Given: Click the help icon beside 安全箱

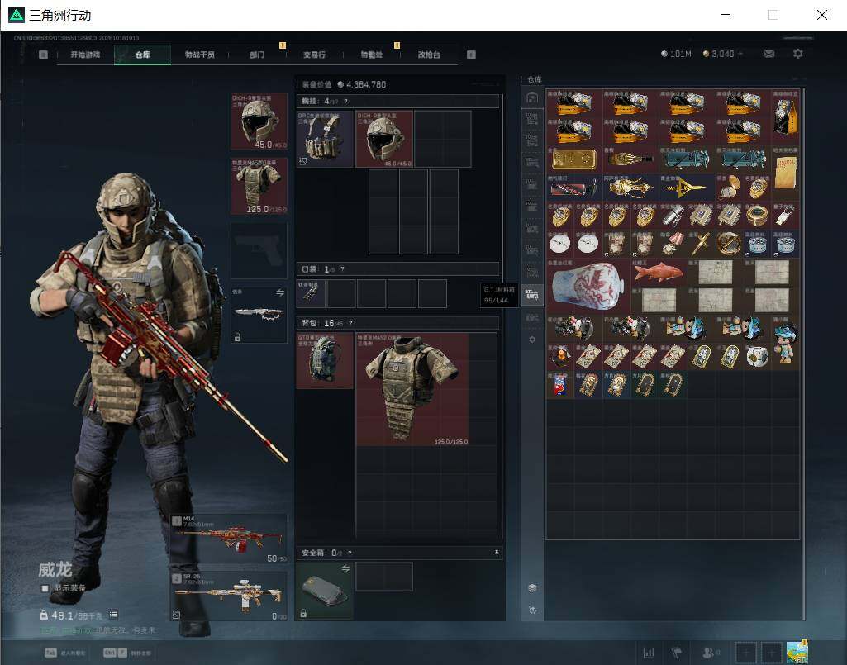Looking at the screenshot, I should [x=350, y=553].
